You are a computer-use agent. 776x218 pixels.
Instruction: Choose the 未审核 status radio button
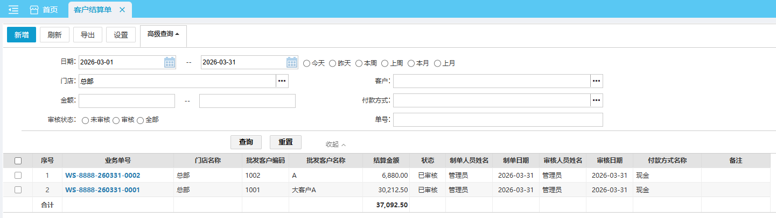point(85,120)
